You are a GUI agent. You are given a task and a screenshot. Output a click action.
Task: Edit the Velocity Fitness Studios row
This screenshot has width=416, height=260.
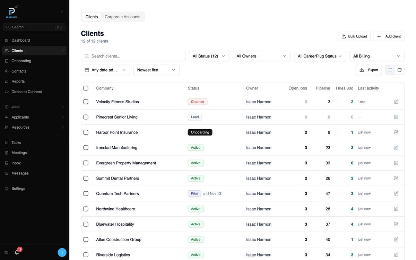click(x=396, y=102)
